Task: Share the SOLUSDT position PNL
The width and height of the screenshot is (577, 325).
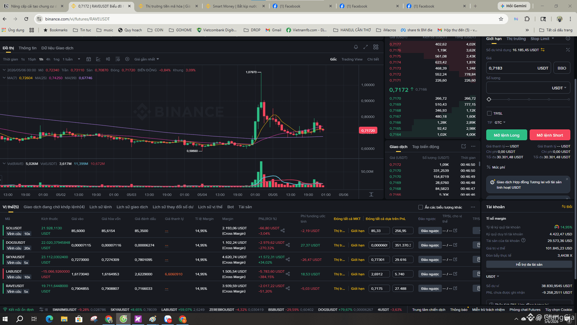Action: [x=283, y=231]
